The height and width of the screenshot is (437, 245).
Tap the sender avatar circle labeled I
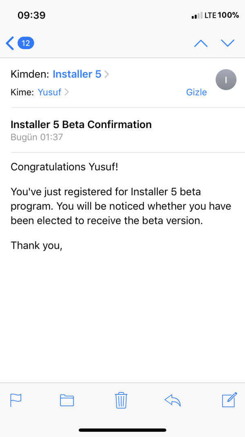point(225,80)
